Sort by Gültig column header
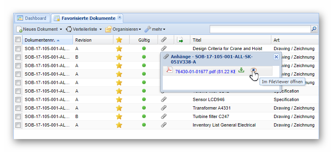The image size is (332, 152). pos(144,40)
